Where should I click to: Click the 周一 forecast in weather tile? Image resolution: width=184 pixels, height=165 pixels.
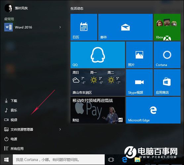pyautogui.click(x=97, y=77)
